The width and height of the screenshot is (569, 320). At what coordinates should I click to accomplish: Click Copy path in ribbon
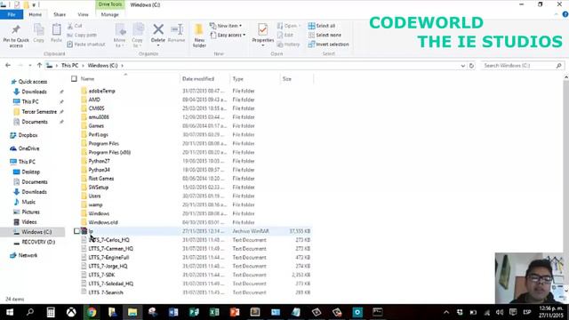(82, 36)
